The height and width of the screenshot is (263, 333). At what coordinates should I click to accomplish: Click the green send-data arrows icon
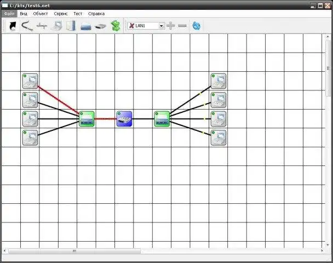[x=116, y=26]
